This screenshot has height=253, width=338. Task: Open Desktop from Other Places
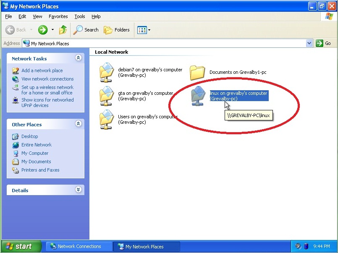coord(29,136)
